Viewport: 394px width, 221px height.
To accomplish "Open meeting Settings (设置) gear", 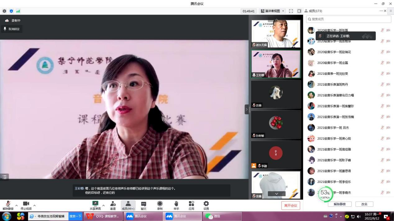I will click(x=206, y=204).
